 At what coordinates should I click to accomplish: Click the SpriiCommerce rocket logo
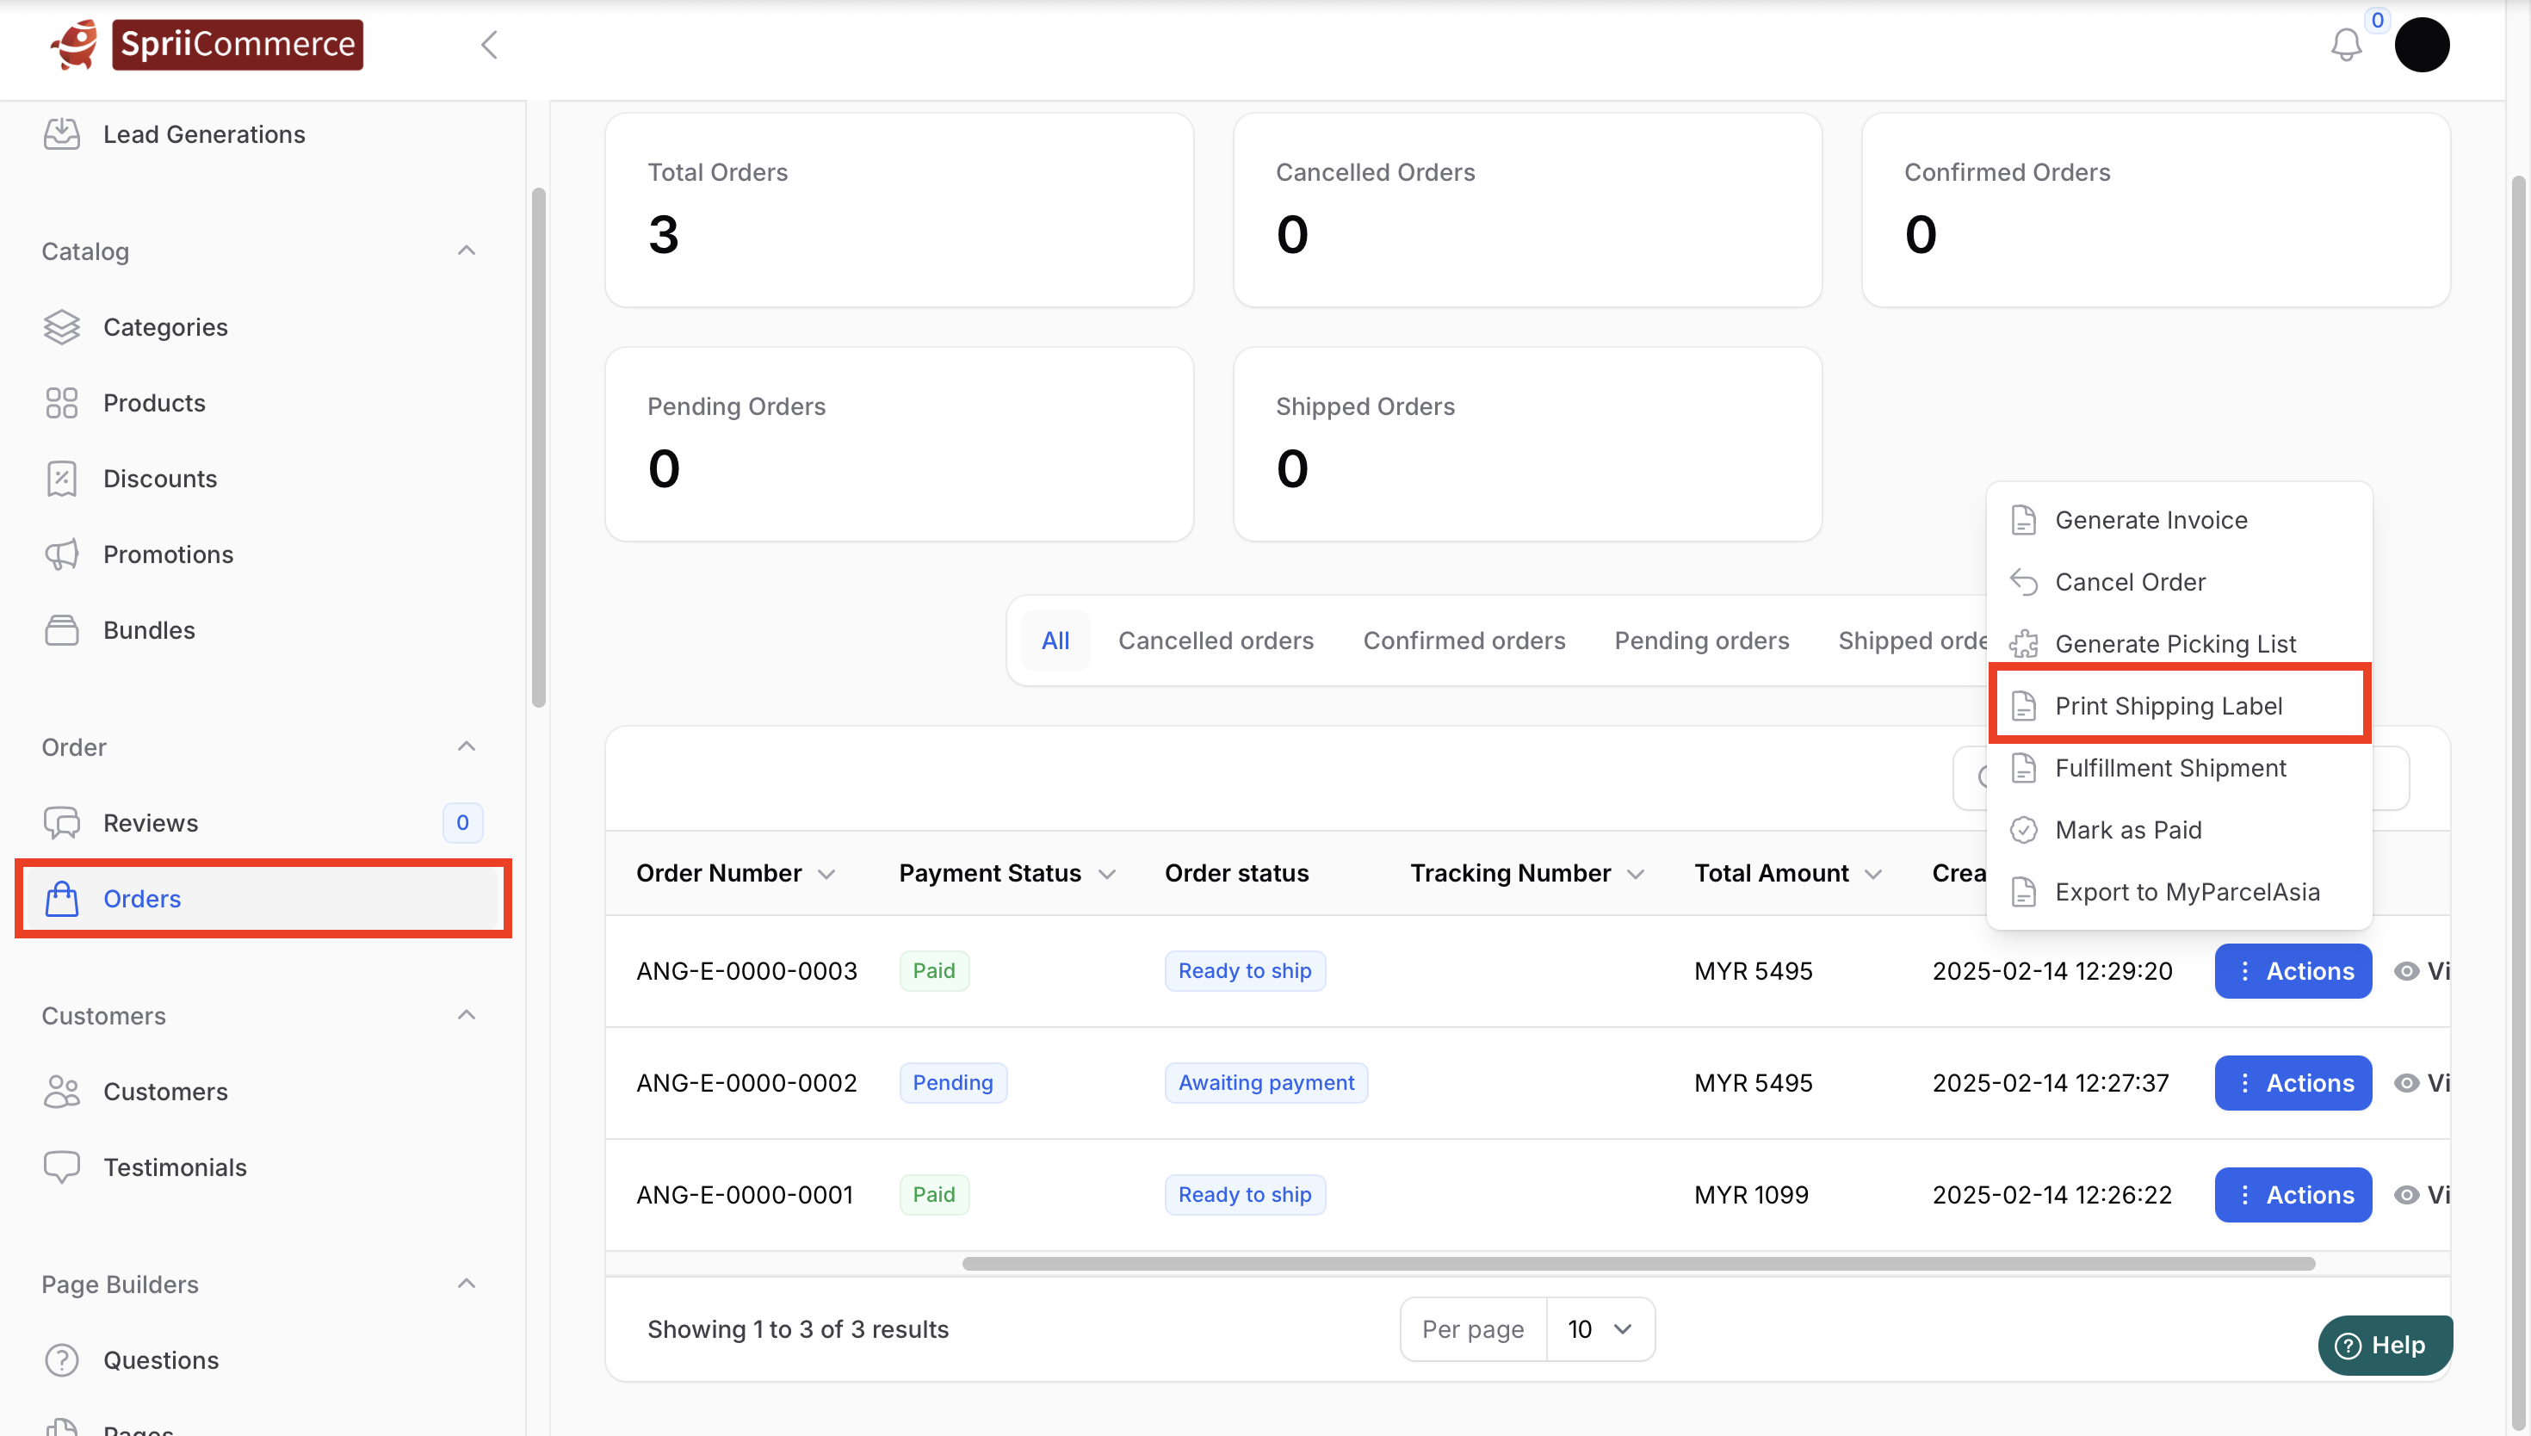[x=75, y=45]
